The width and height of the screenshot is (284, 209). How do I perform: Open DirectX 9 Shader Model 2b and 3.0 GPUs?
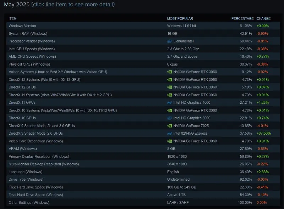pyautogui.click(x=143, y=126)
